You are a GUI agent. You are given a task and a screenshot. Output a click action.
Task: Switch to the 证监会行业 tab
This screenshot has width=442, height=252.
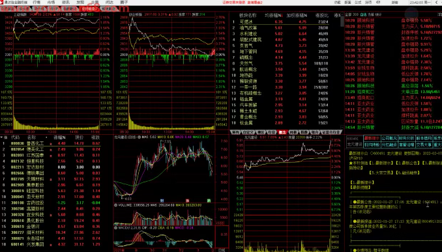tap(331, 132)
